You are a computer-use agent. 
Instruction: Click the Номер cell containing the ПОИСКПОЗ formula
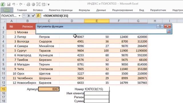coord(97,89)
